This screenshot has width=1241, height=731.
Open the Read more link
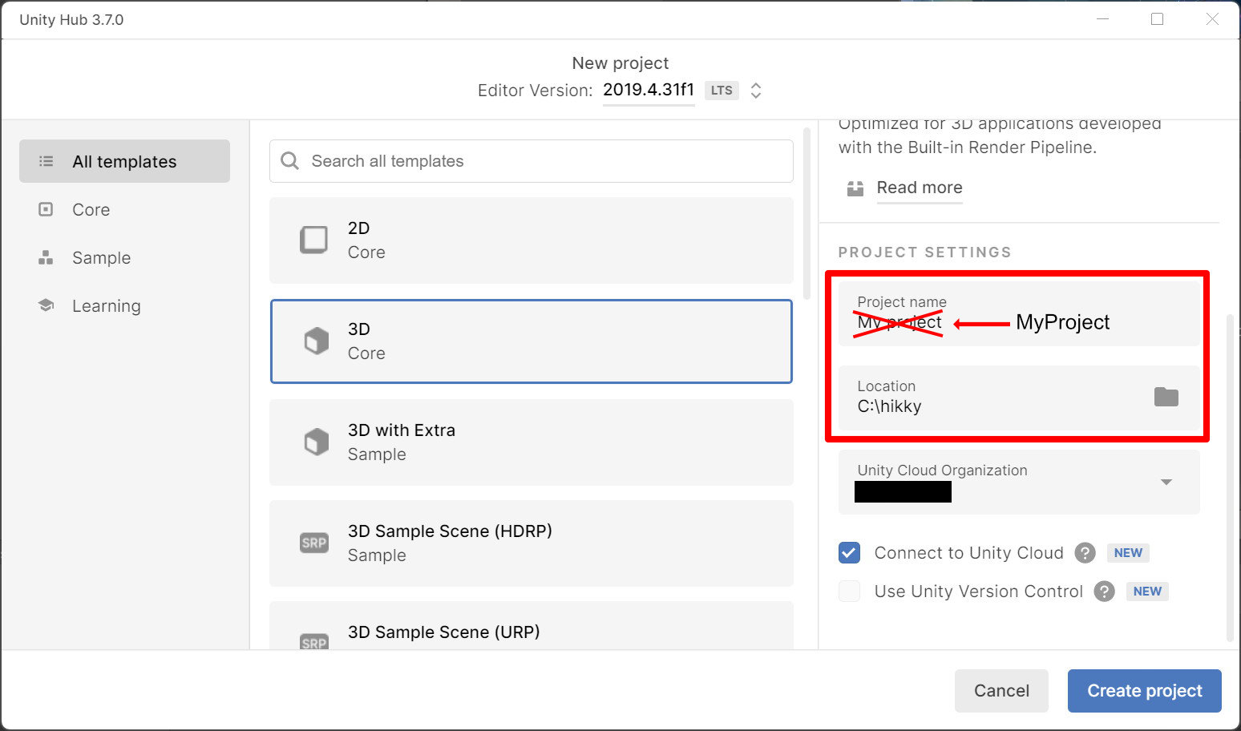pos(919,188)
